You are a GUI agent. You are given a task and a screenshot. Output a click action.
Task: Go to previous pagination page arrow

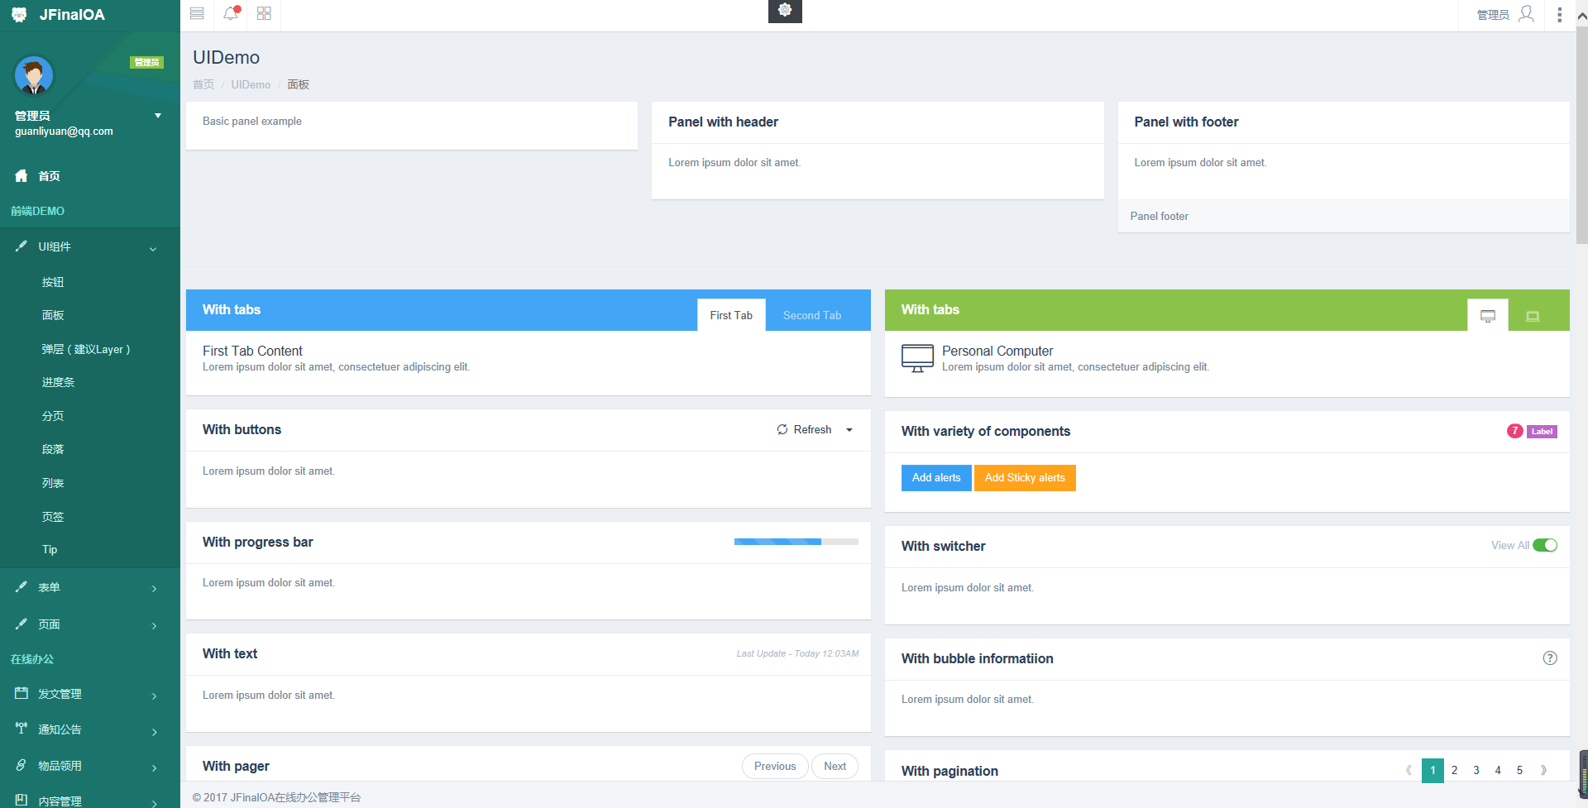(1409, 770)
